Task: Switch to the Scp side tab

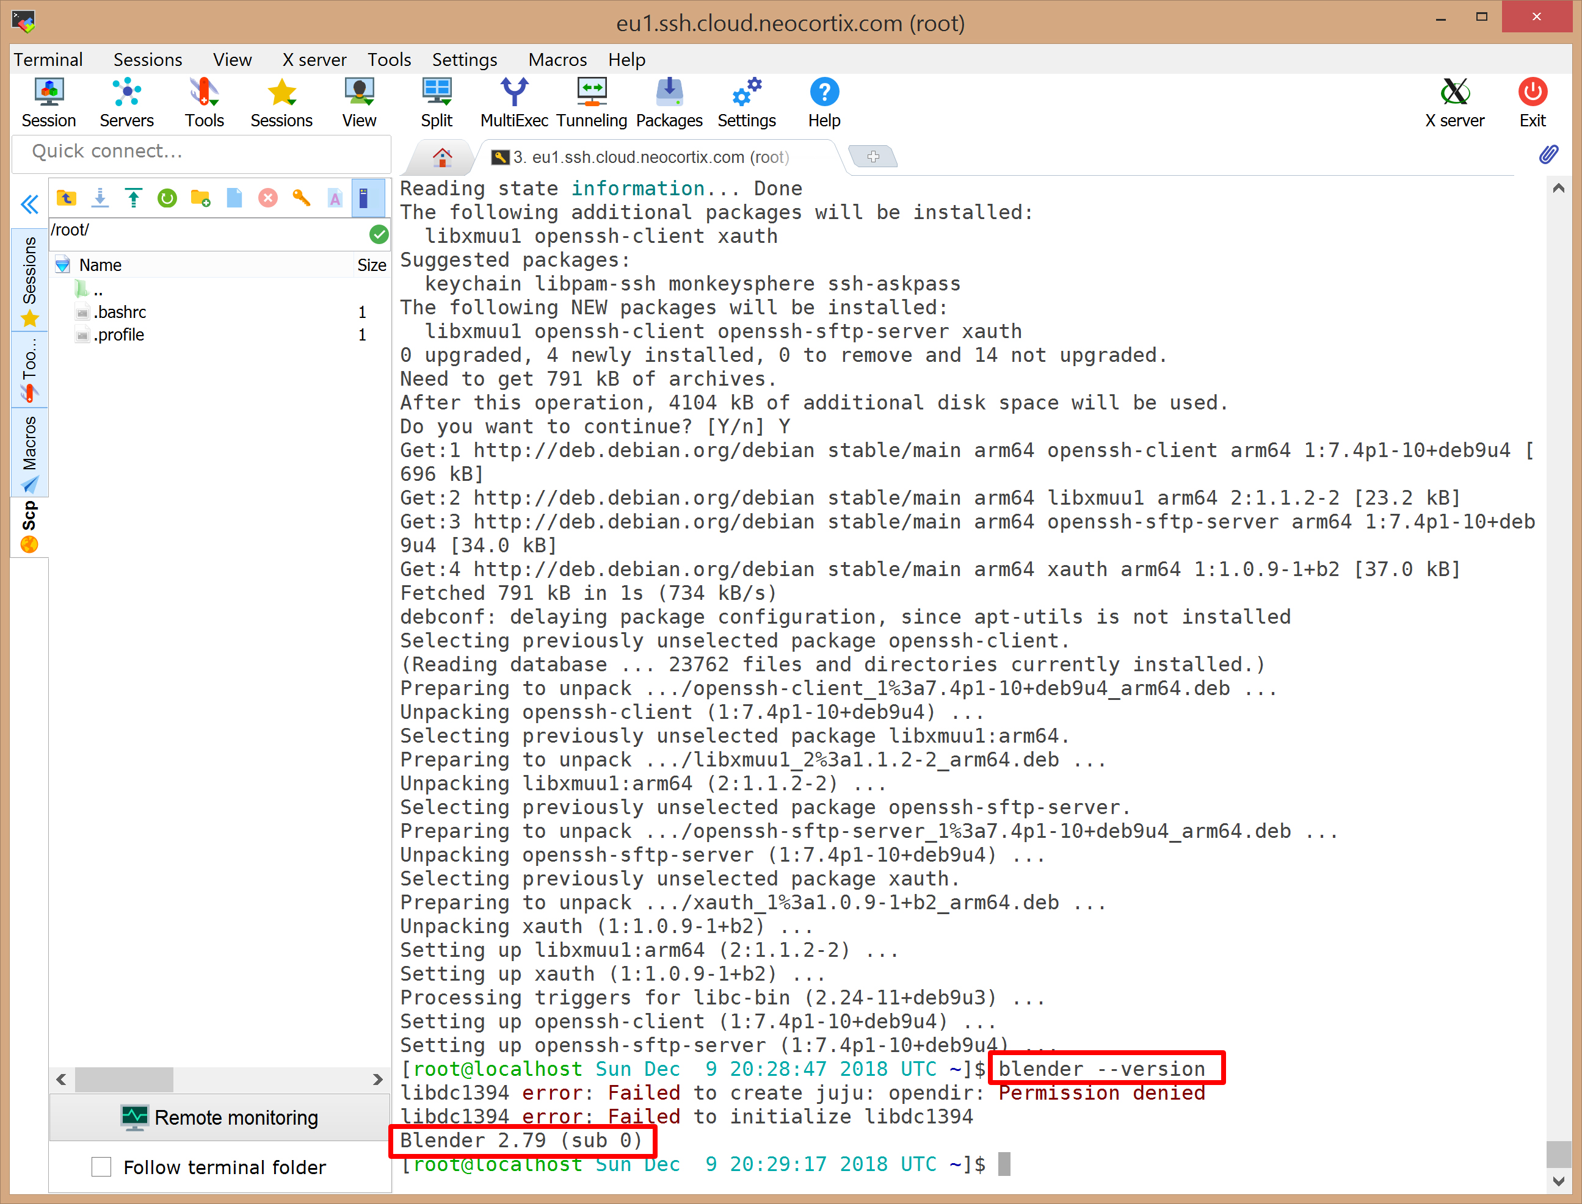Action: point(29,526)
